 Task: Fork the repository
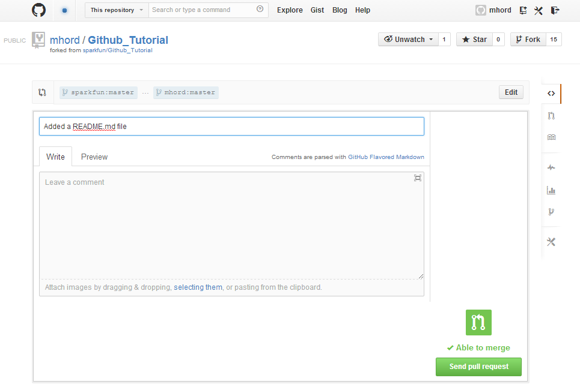coord(528,40)
